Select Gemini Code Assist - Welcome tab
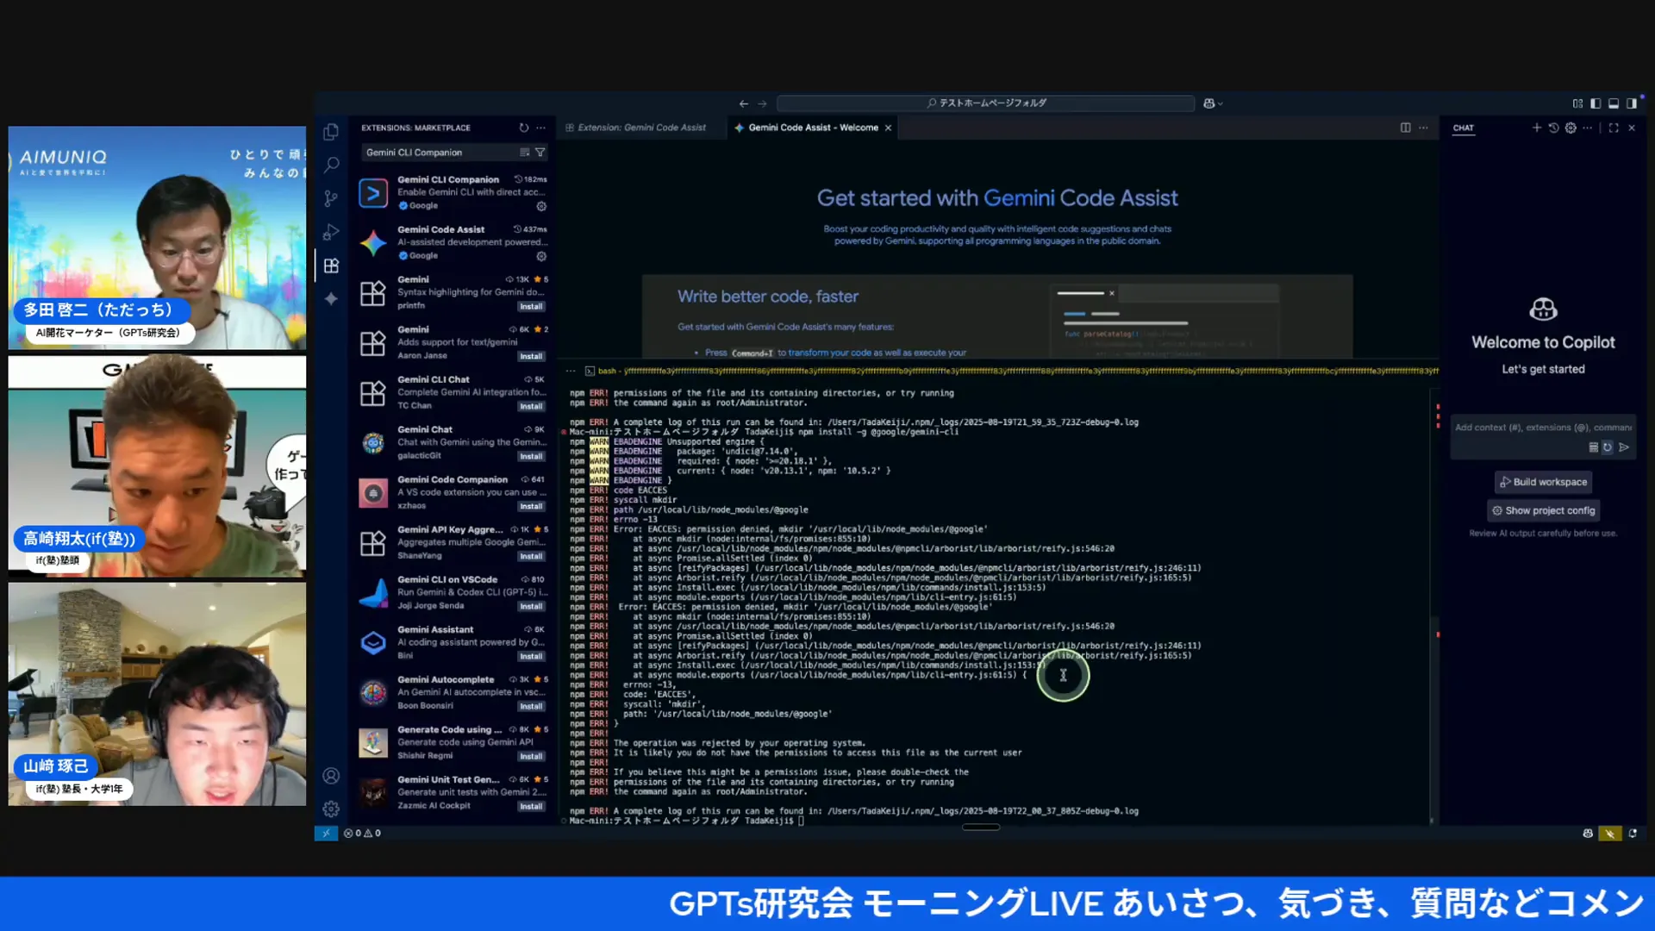The image size is (1655, 931). click(814, 128)
